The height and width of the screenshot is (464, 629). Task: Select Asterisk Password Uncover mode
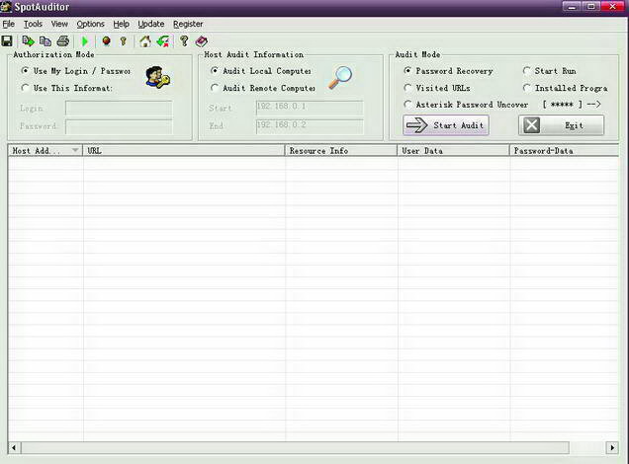pos(466,105)
